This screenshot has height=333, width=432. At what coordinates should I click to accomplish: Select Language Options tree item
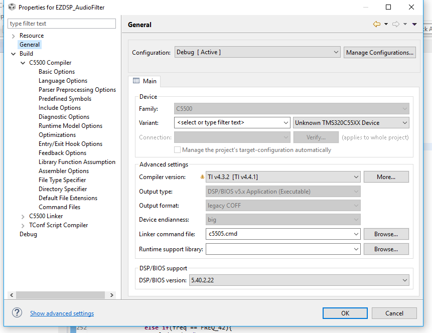63,81
